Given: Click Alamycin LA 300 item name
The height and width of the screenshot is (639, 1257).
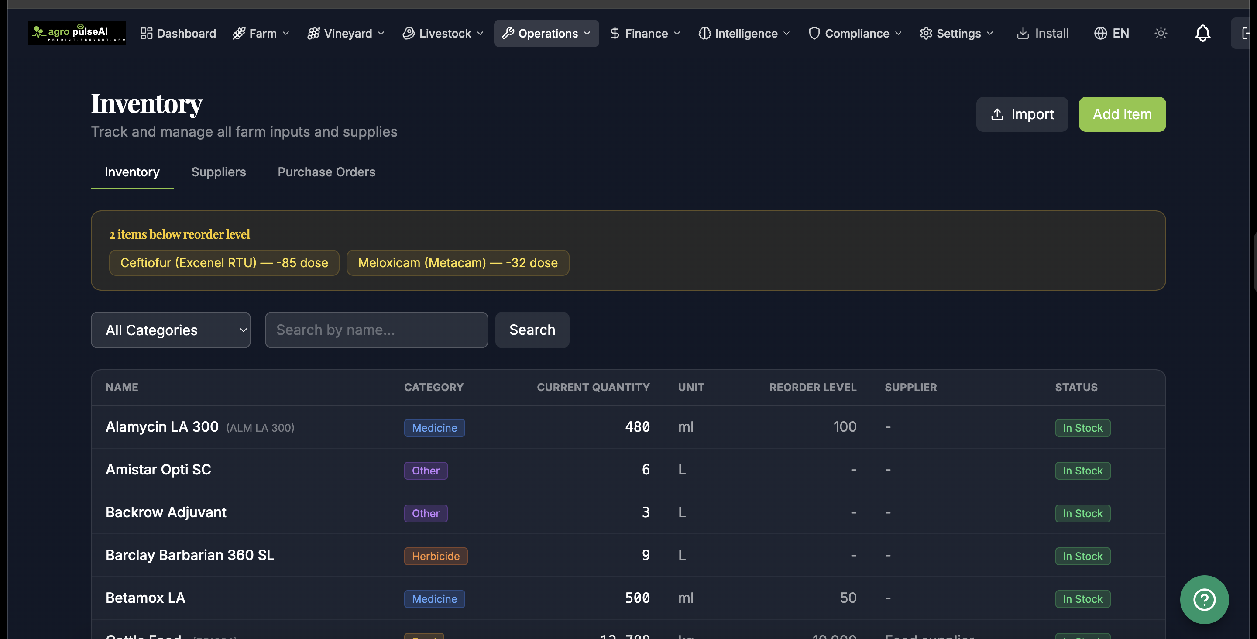Looking at the screenshot, I should click(x=162, y=426).
